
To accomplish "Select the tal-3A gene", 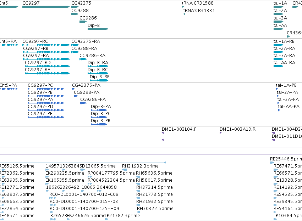I will [278, 22].
